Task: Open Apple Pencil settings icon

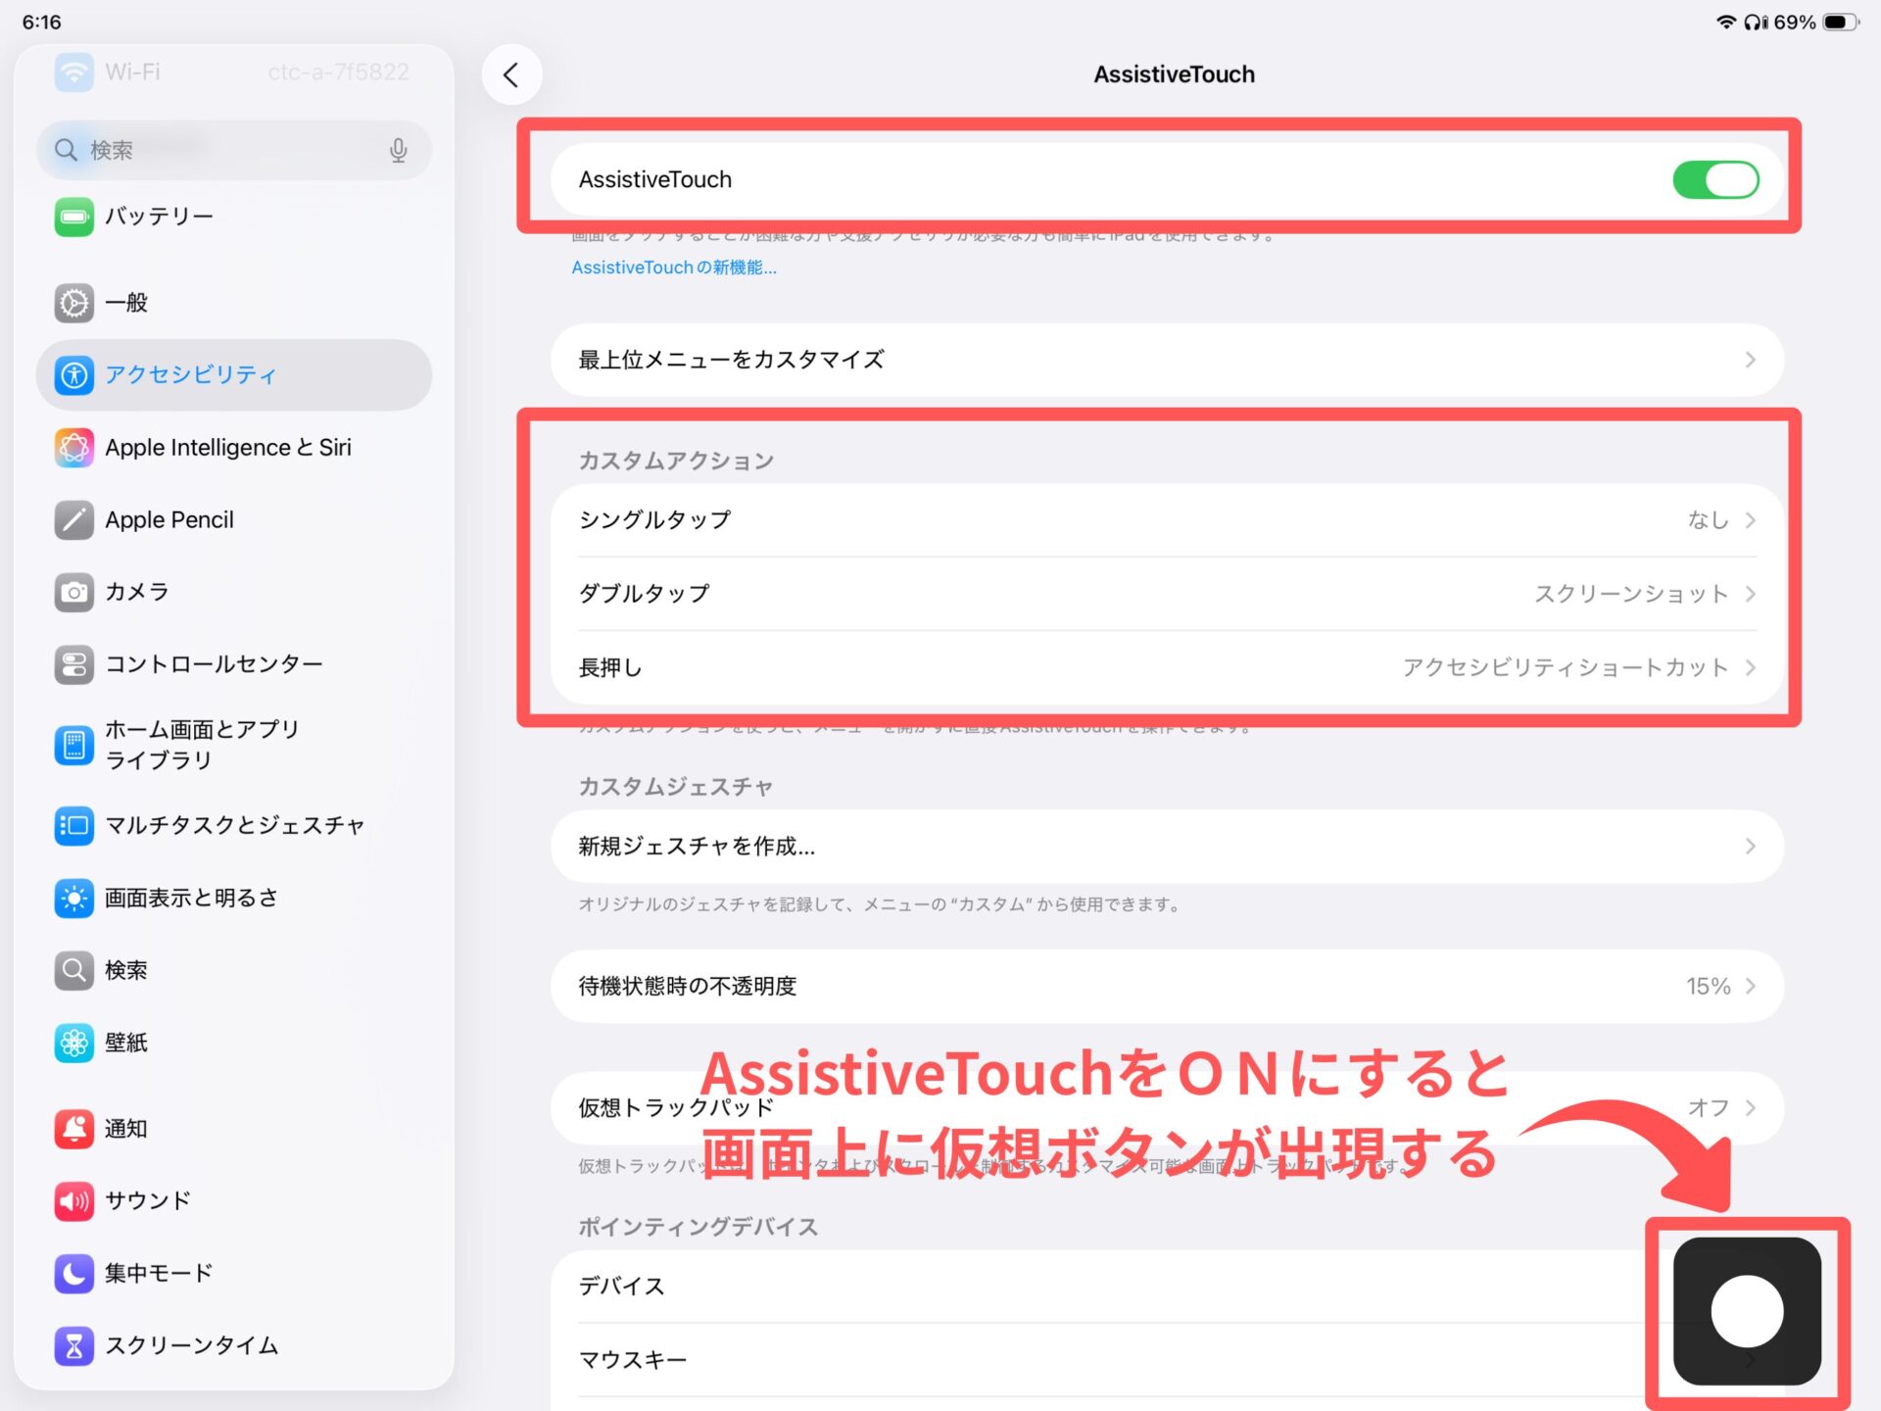Action: click(73, 520)
